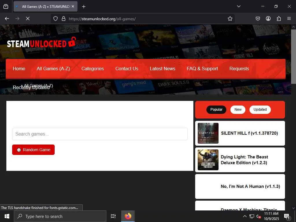Viewport: 296px width, 222px height.
Task: Open Task View on the taskbar
Action: (x=113, y=216)
